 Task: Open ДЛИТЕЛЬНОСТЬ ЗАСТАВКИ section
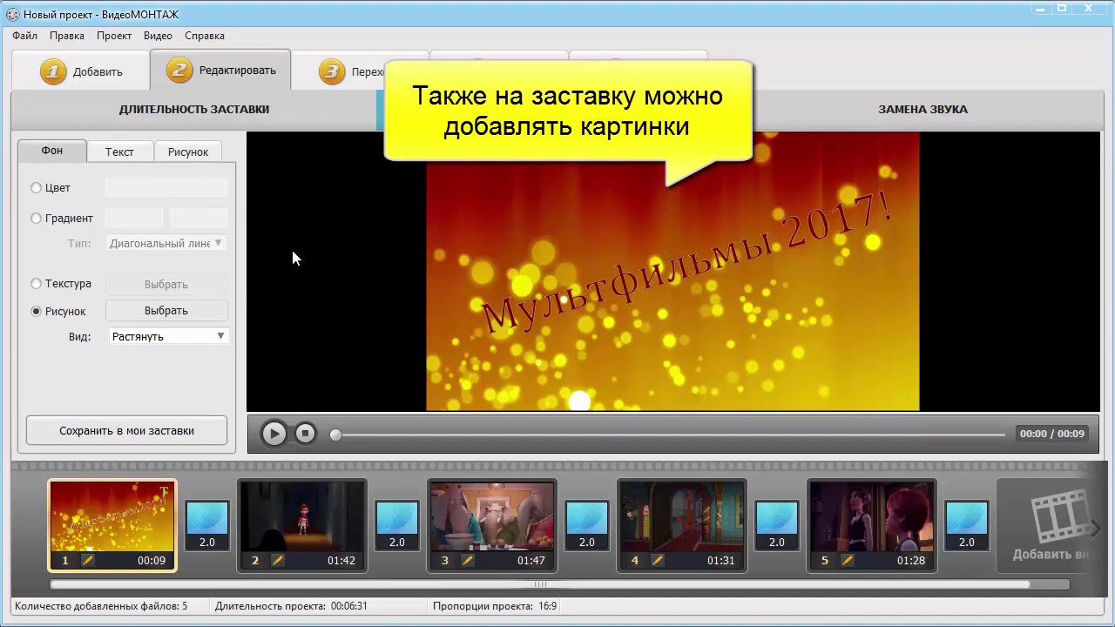[x=194, y=110]
